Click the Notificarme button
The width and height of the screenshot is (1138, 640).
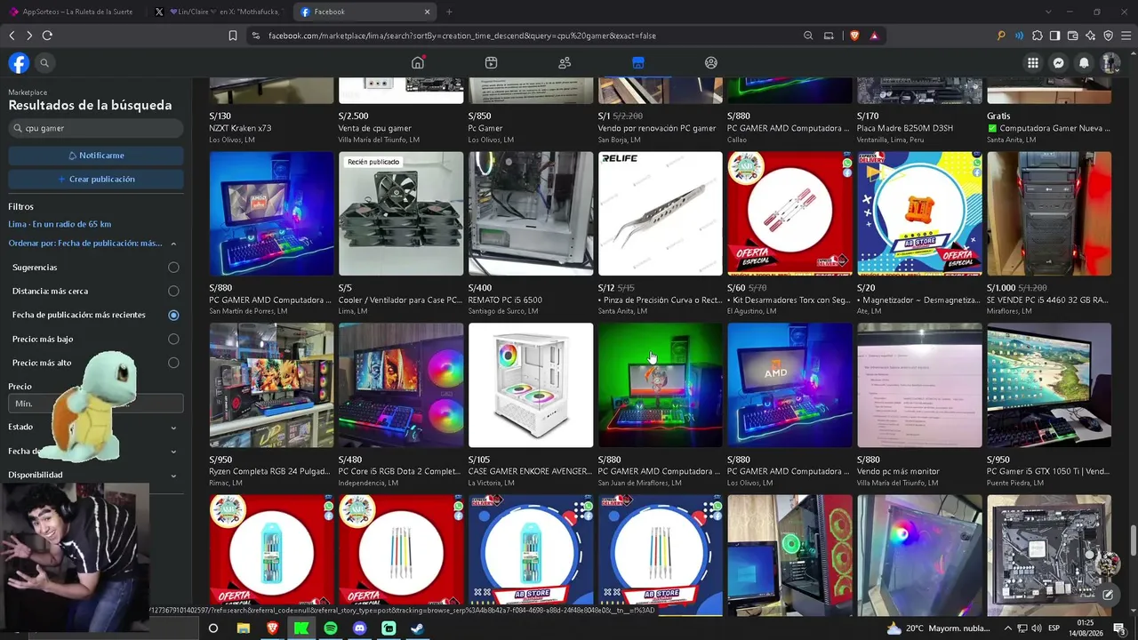pyautogui.click(x=96, y=156)
